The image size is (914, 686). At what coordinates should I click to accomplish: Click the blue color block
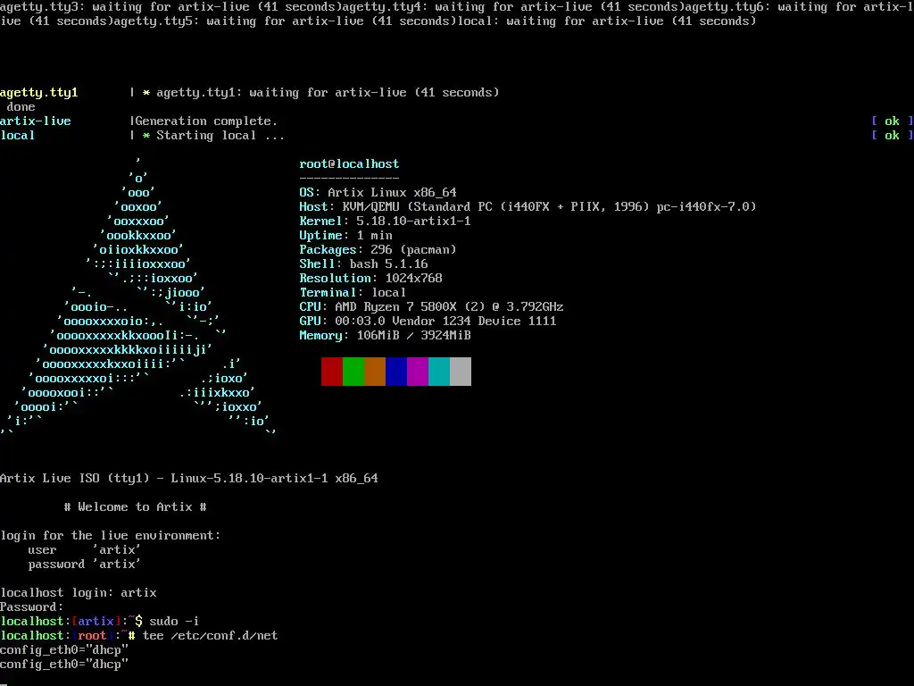pyautogui.click(x=396, y=372)
